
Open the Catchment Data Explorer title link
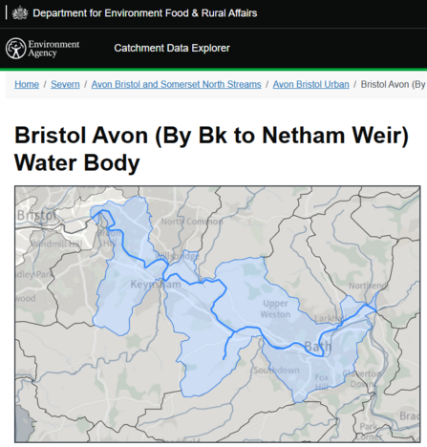[x=172, y=48]
